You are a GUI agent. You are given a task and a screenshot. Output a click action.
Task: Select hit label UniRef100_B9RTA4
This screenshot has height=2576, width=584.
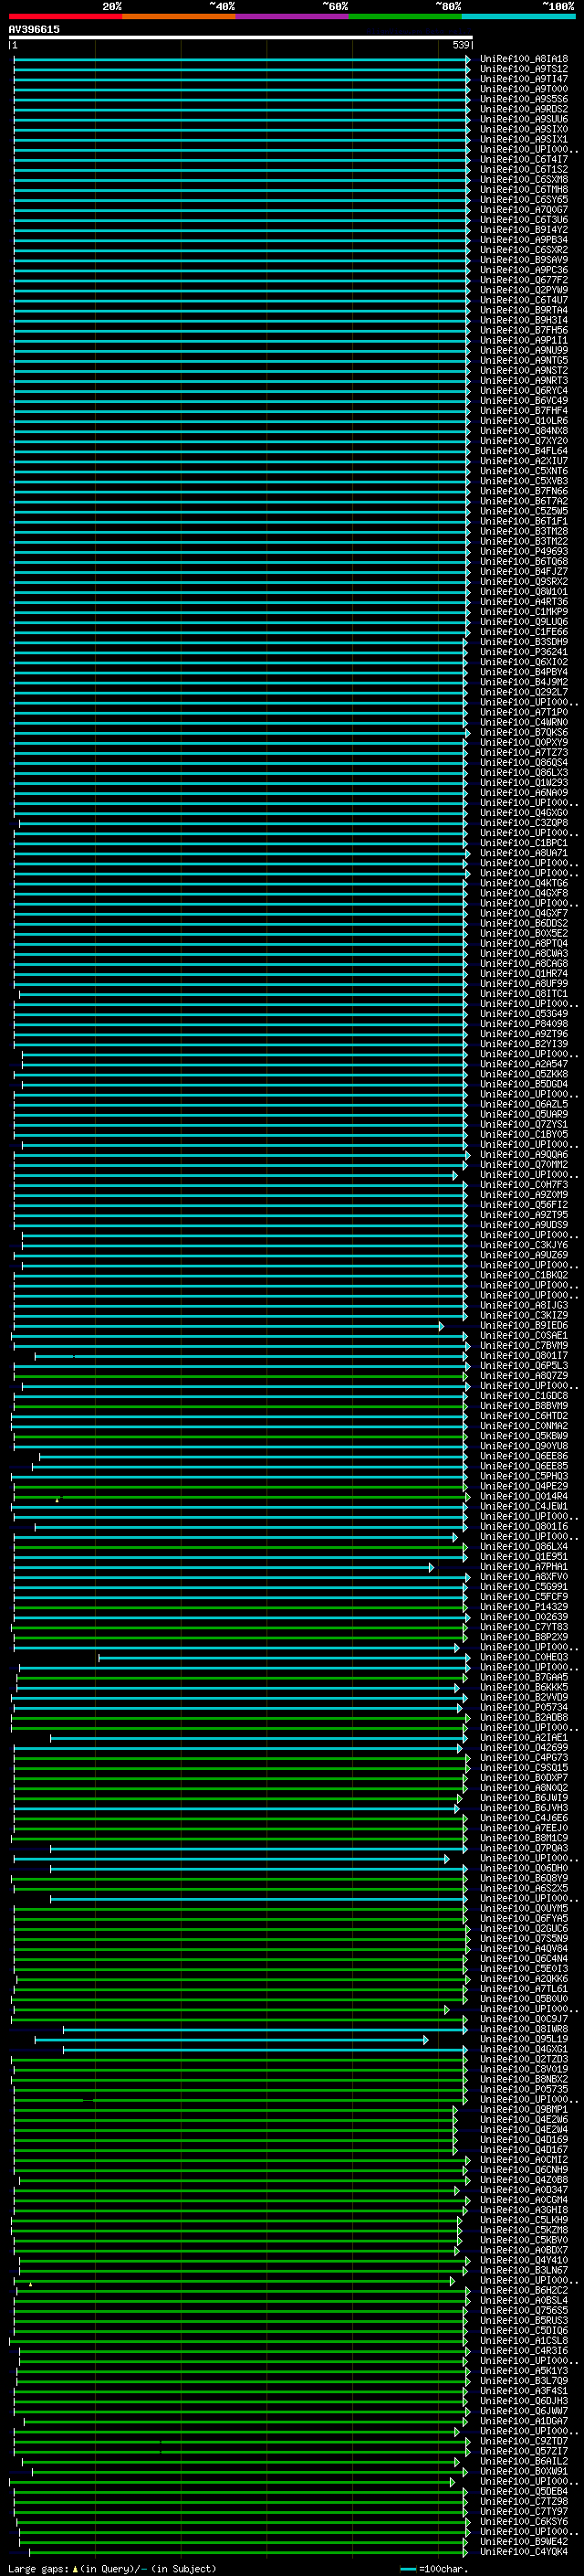(523, 310)
